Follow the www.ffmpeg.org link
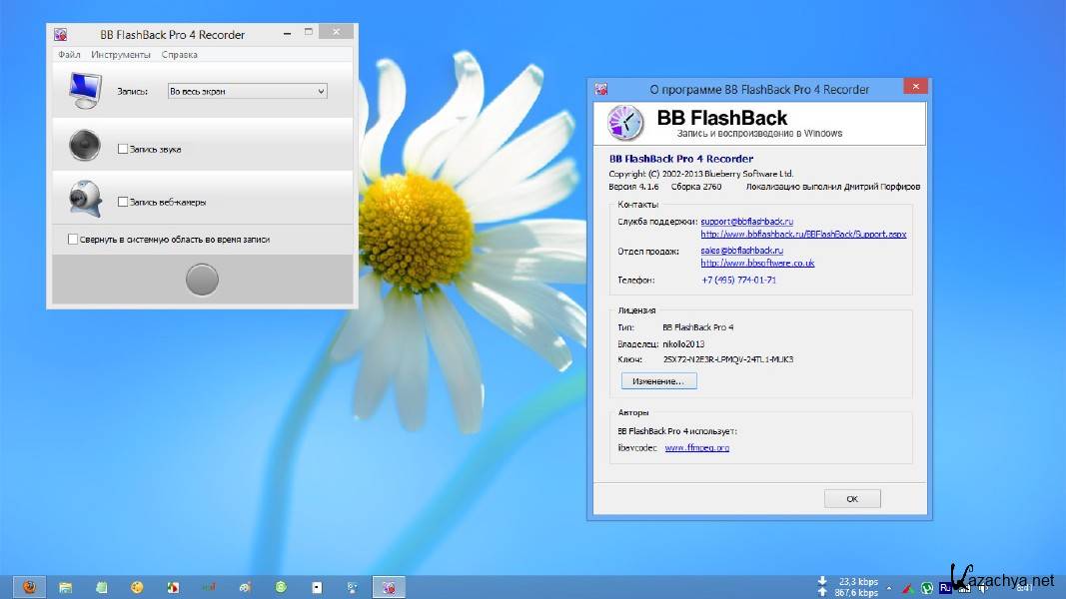Image resolution: width=1066 pixels, height=599 pixels. pos(696,448)
